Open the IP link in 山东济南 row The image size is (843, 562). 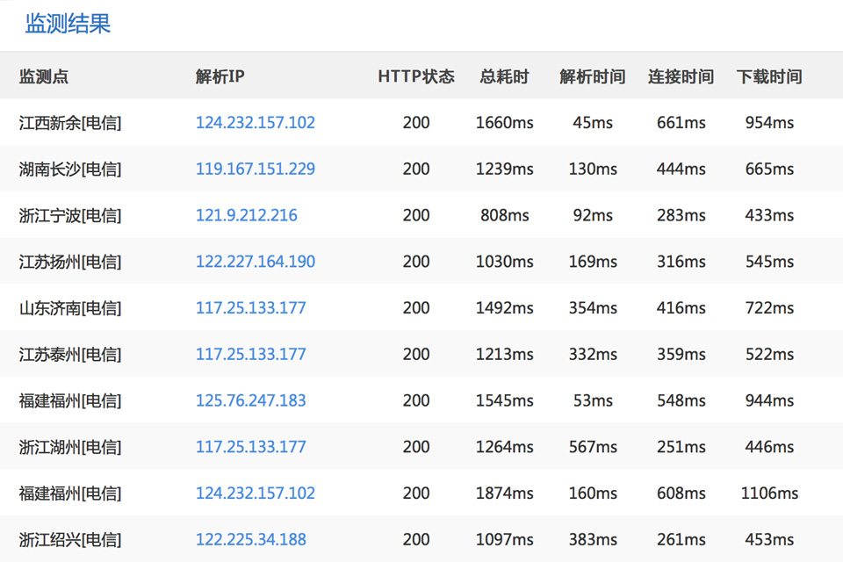pyautogui.click(x=250, y=308)
